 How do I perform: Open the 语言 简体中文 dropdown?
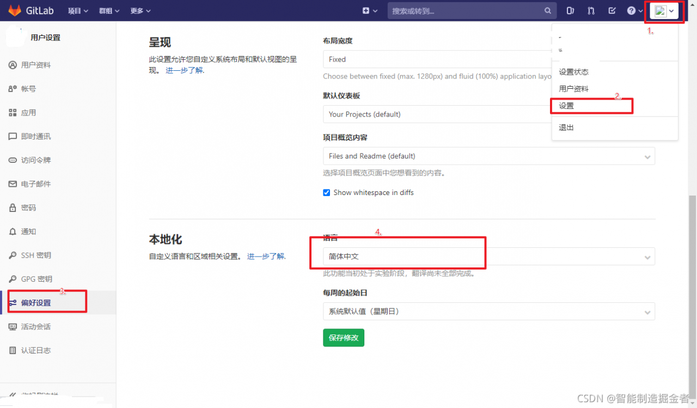(489, 257)
